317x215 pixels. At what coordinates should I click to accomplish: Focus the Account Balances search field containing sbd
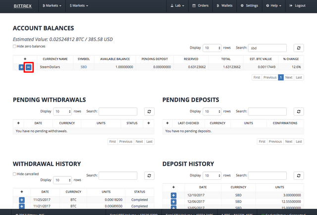point(267,48)
